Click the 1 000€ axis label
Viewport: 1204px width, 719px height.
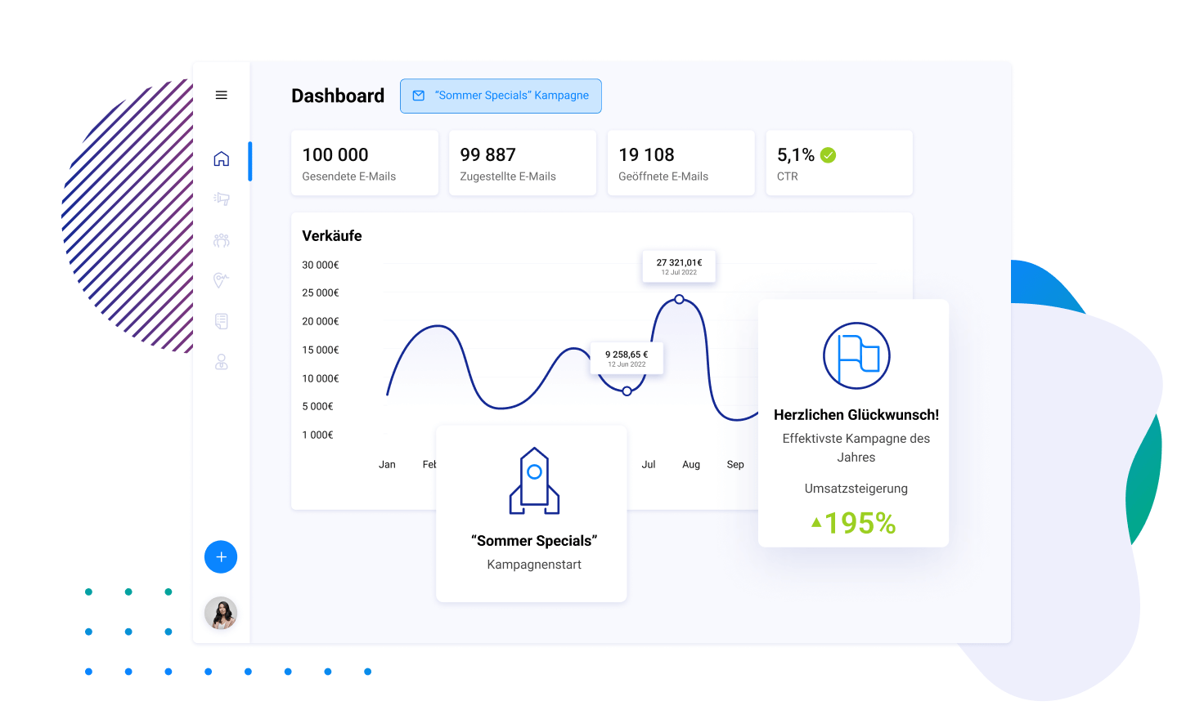pyautogui.click(x=318, y=435)
